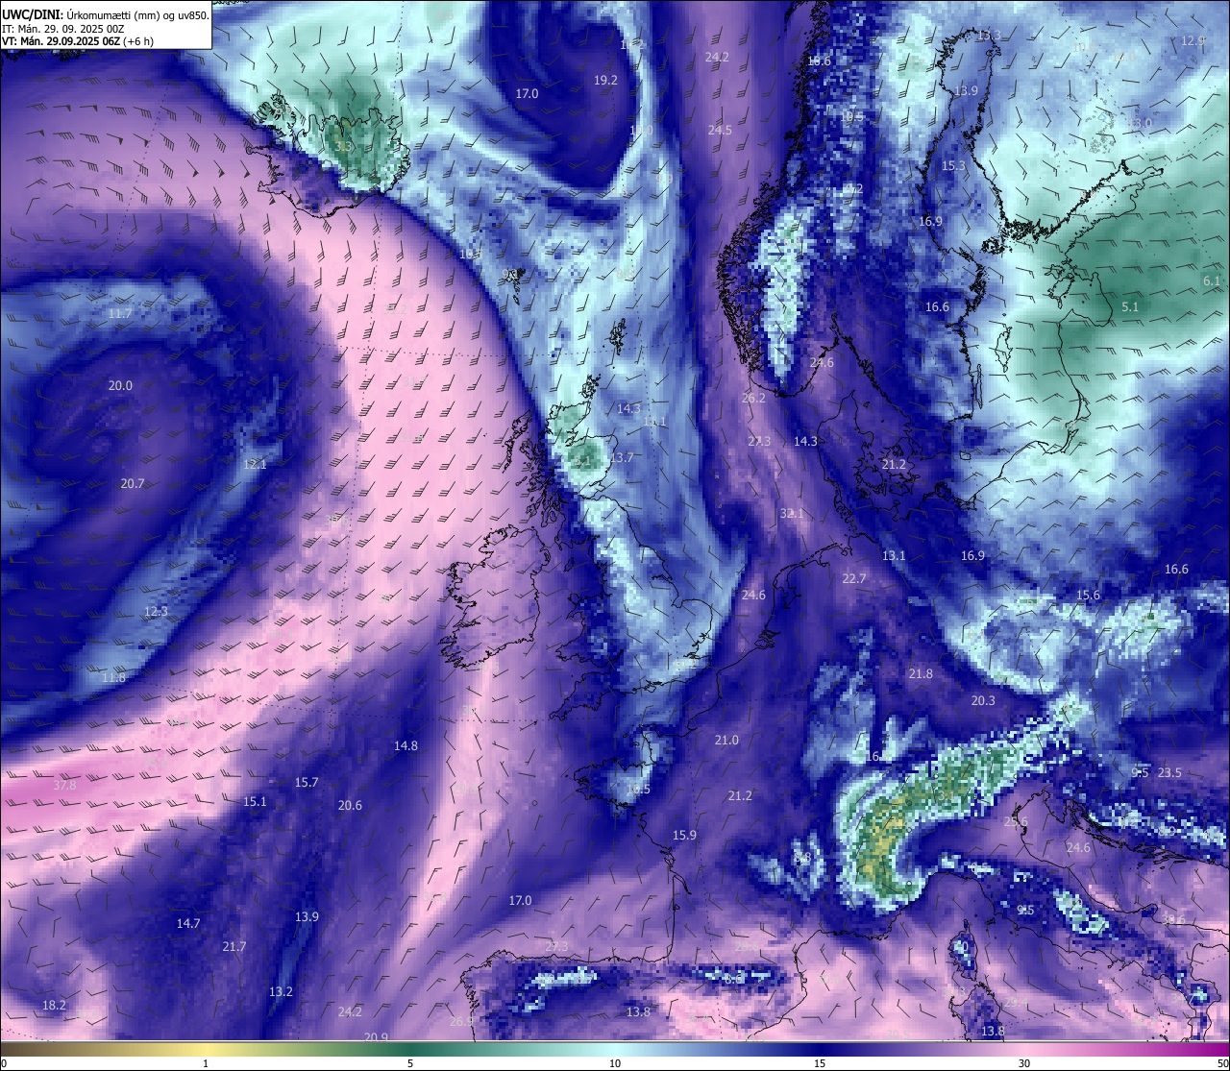Click the 21.8 value label
This screenshot has height=1071, width=1230.
pos(921,674)
